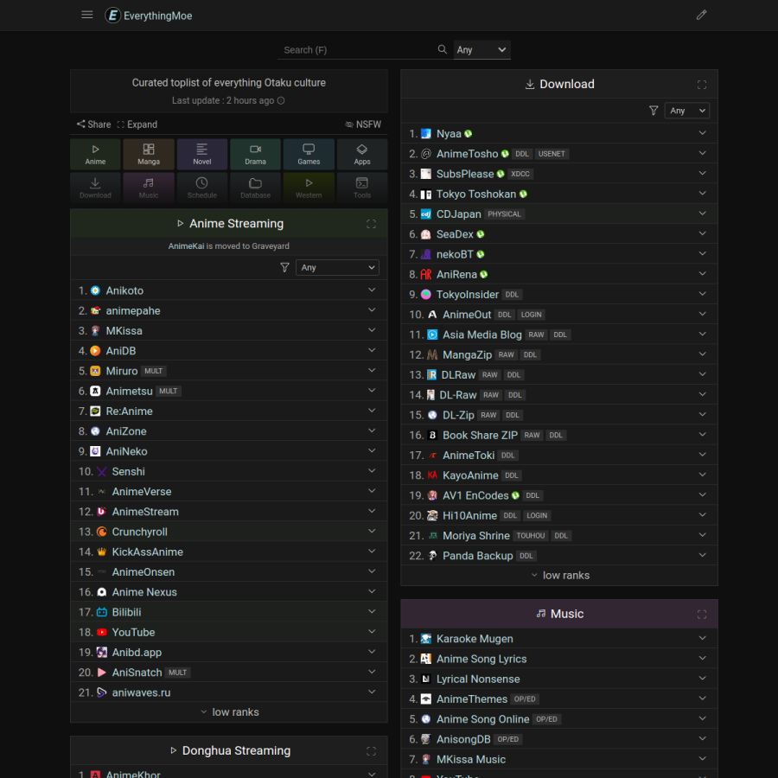Click the AniDB orange icon
The width and height of the screenshot is (778, 778).
tap(95, 351)
